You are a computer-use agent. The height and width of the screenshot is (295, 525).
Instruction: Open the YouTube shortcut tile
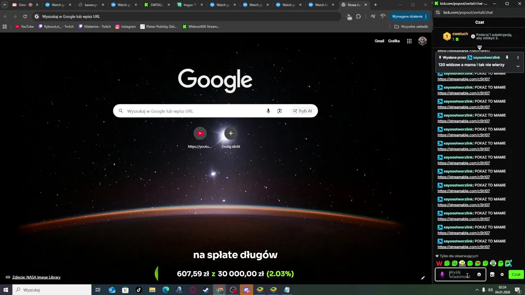200,138
